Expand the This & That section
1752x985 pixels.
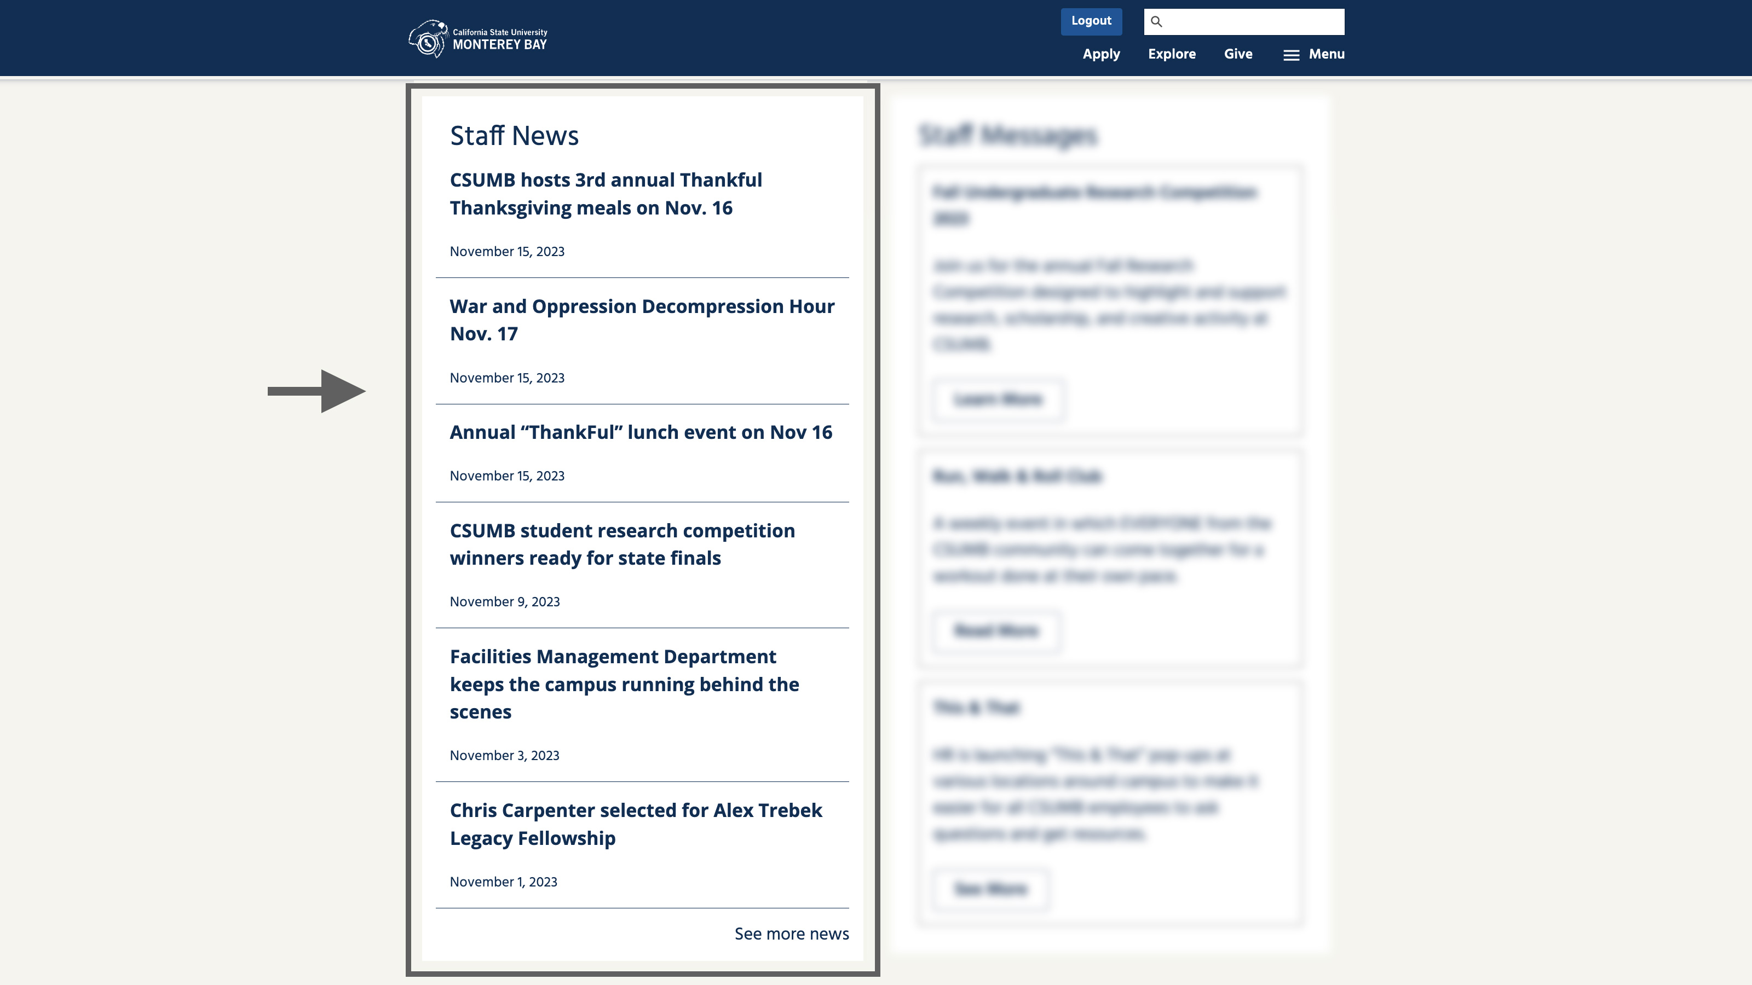[990, 889]
